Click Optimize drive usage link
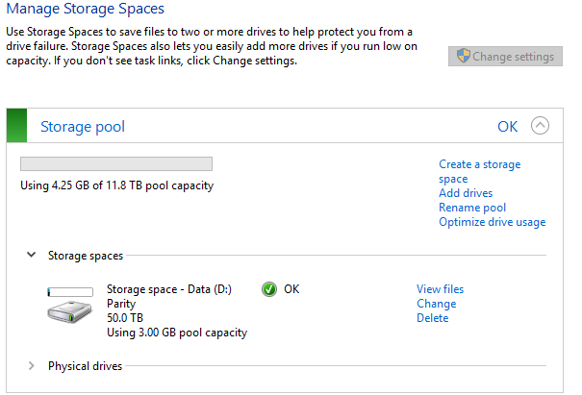 (x=492, y=222)
